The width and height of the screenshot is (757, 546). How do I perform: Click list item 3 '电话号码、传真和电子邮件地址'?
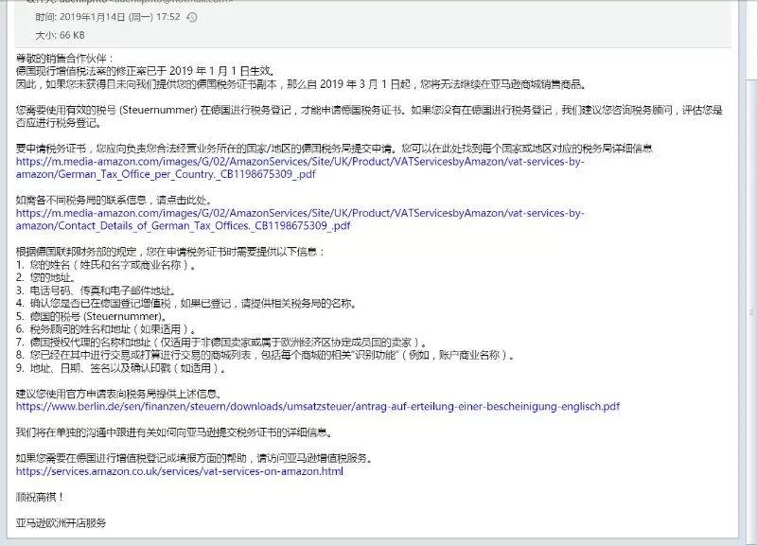pos(96,291)
